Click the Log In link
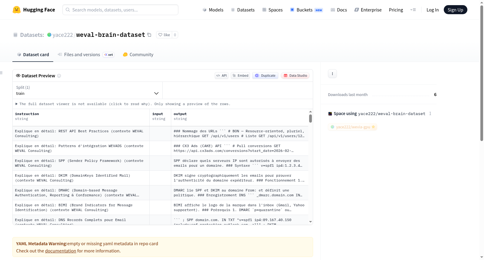The width and height of the screenshot is (484, 260). click(433, 10)
